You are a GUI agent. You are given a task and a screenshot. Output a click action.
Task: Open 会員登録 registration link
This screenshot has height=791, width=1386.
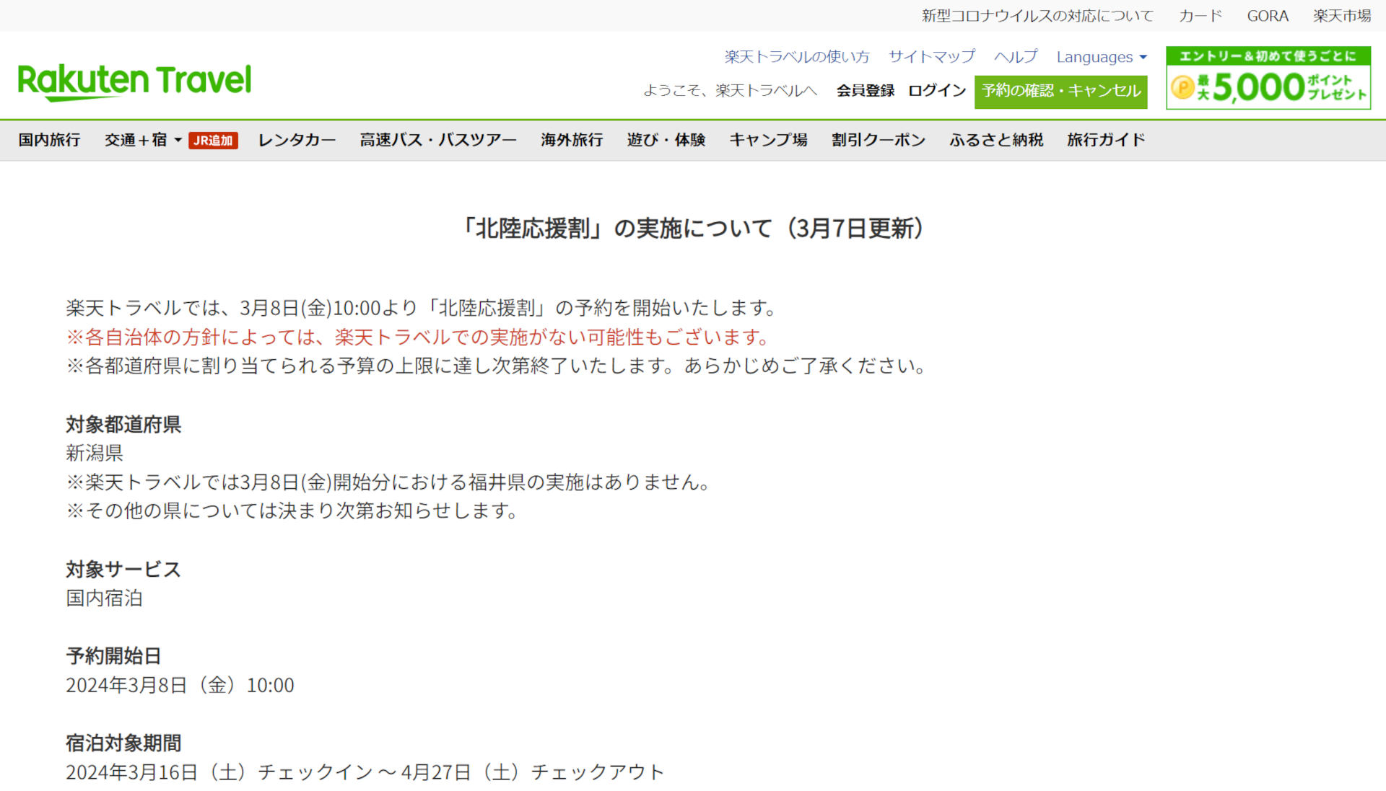866,91
